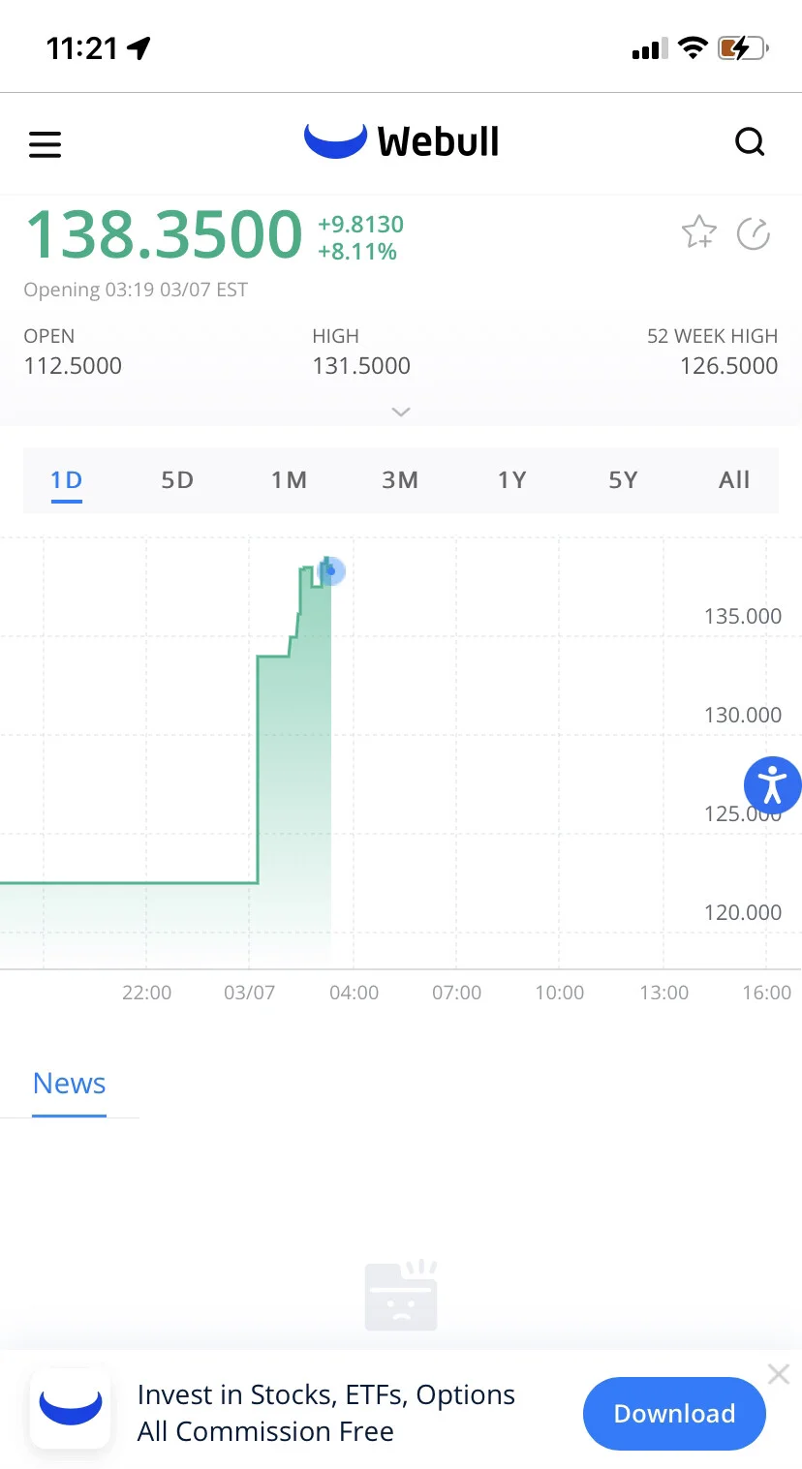Screen dimensions: 802x1469
Task: Switch to the 1M chart range
Action: (289, 480)
